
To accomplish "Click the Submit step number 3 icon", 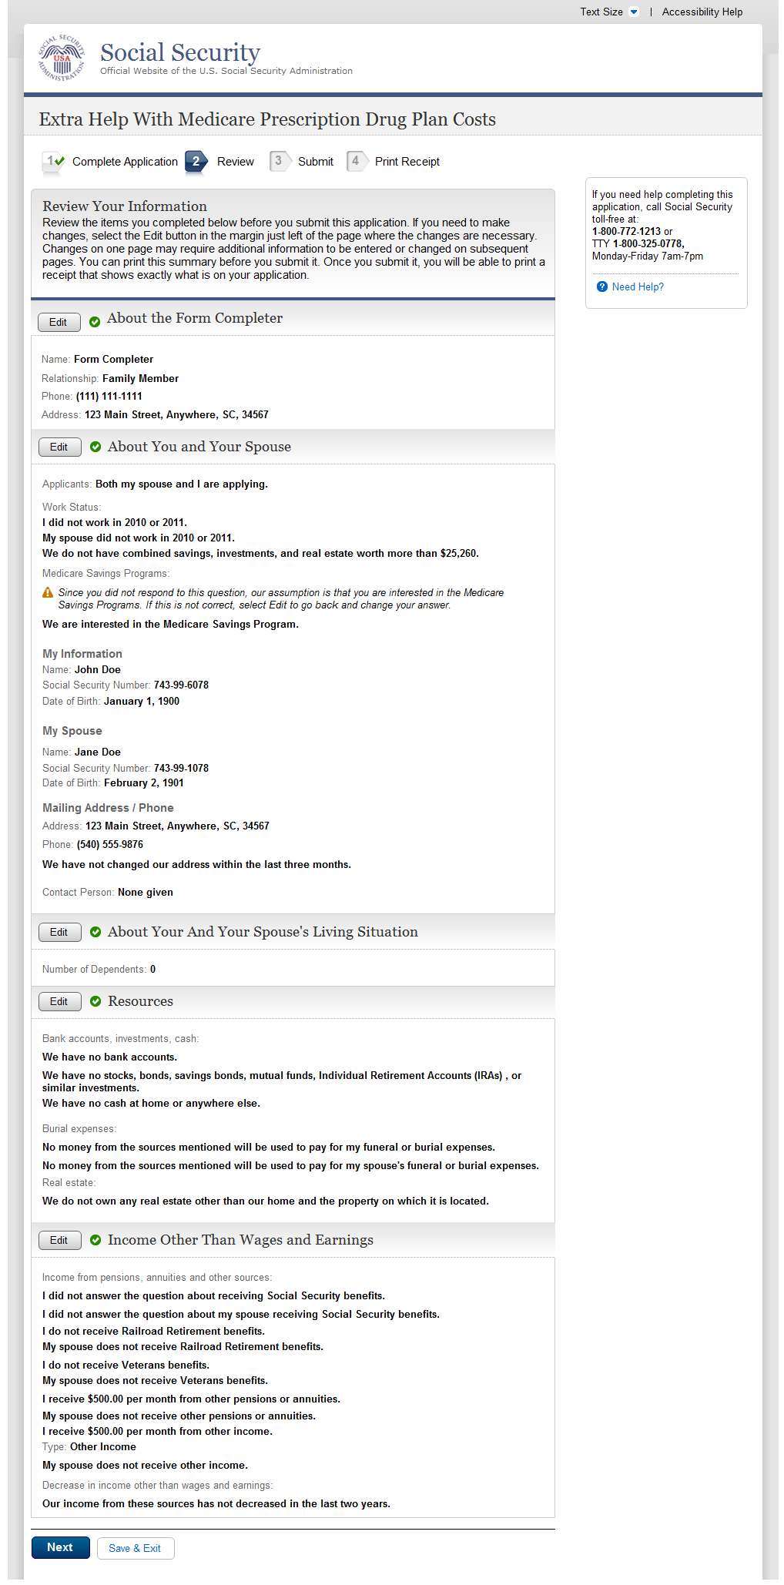I will (278, 162).
